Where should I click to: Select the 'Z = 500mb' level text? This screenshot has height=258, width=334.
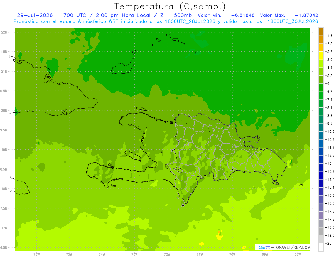(176, 16)
